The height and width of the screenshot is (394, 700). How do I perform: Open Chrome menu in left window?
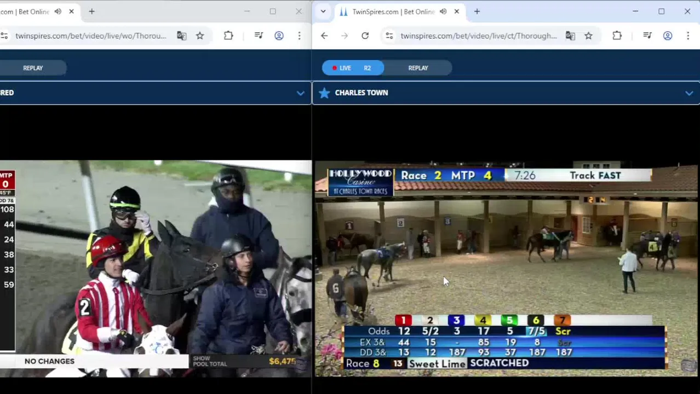(299, 36)
